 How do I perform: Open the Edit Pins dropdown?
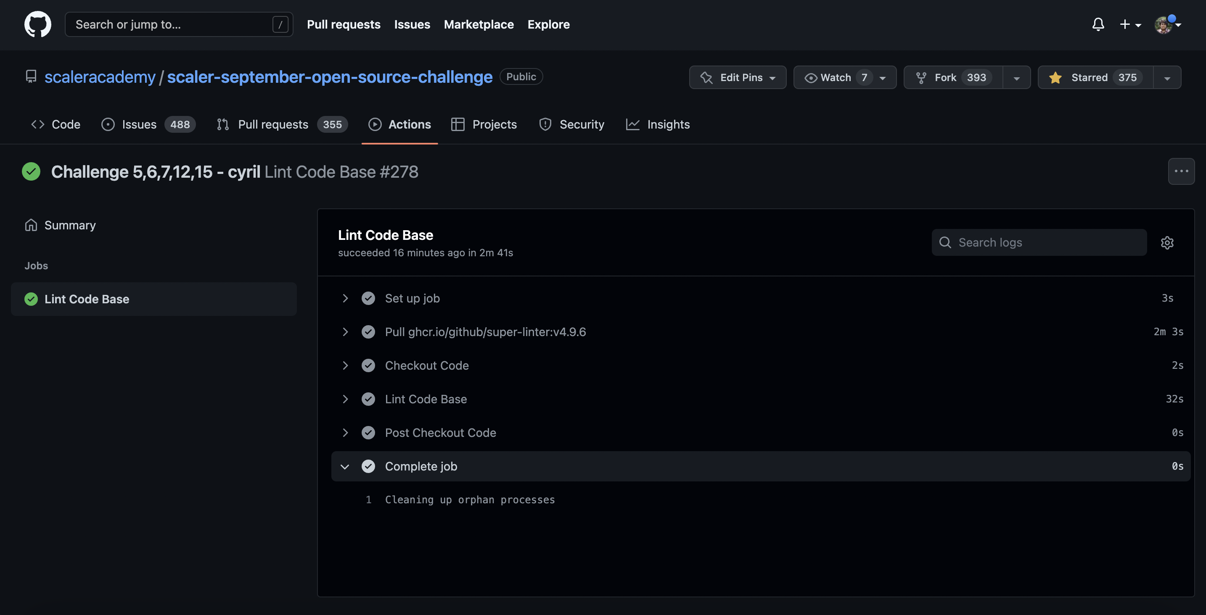coord(738,78)
